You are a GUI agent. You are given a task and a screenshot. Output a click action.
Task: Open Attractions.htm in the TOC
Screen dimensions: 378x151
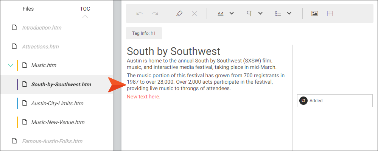pyautogui.click(x=40, y=47)
